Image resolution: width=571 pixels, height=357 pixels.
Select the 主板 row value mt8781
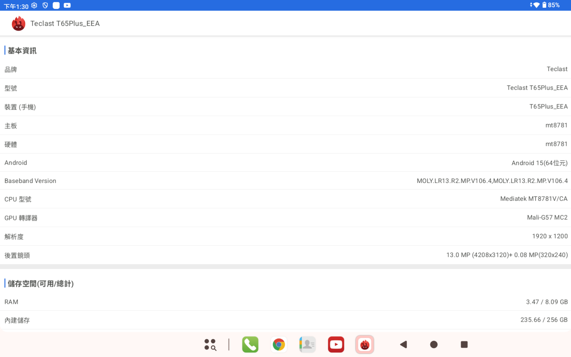tap(556, 125)
